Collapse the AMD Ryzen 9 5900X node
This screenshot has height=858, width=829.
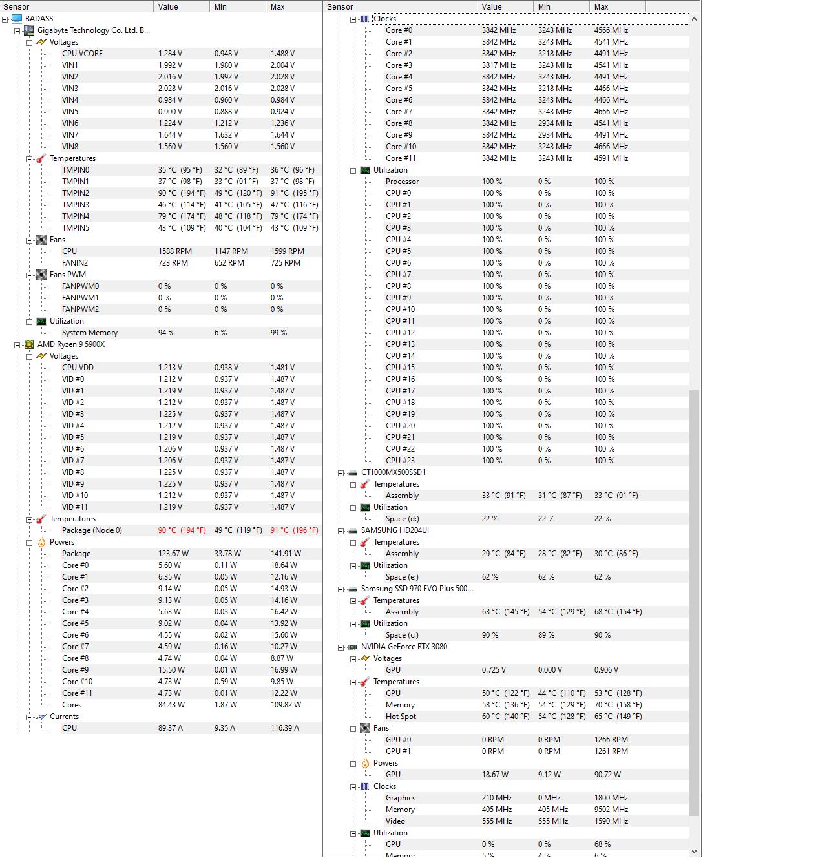tap(17, 345)
